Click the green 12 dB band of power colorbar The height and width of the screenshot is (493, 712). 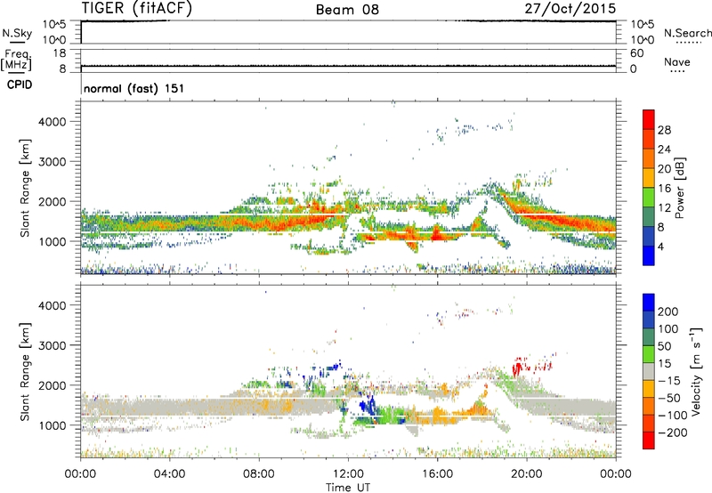649,197
